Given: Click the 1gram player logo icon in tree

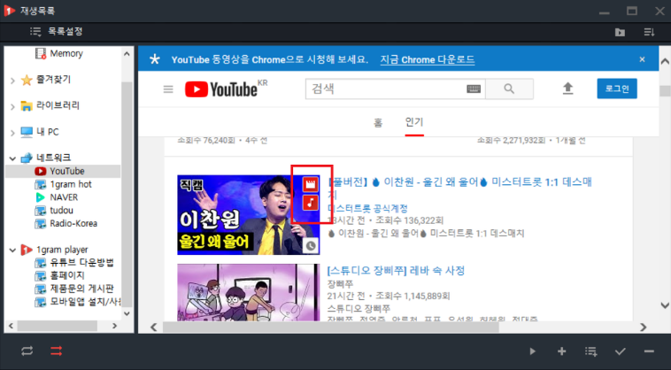Looking at the screenshot, I should 27,250.
